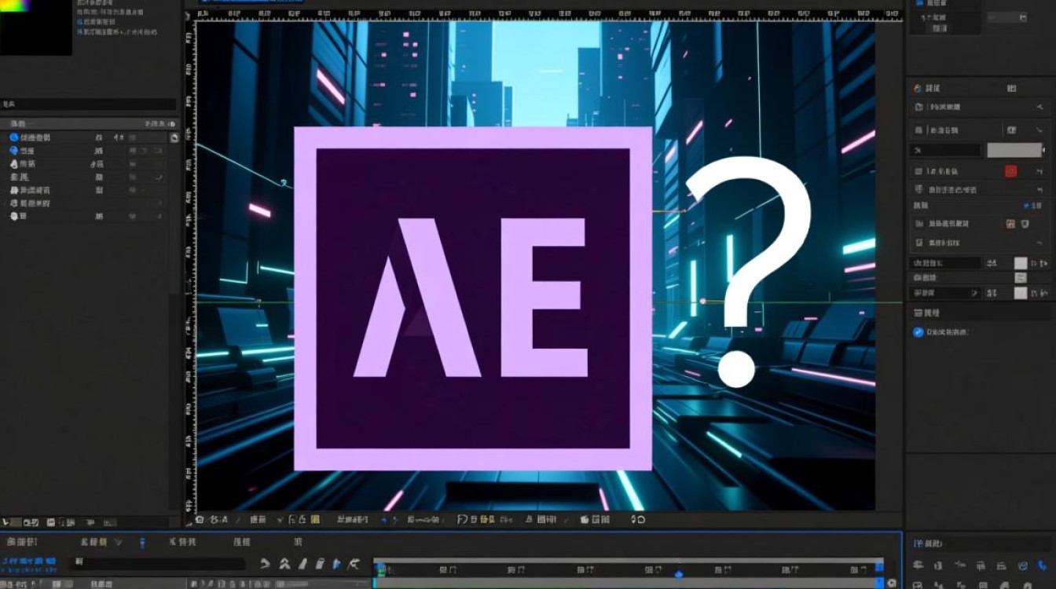The height and width of the screenshot is (589, 1056).
Task: Toggle the blue checkbox at bottom of right panel
Action: click(x=918, y=332)
